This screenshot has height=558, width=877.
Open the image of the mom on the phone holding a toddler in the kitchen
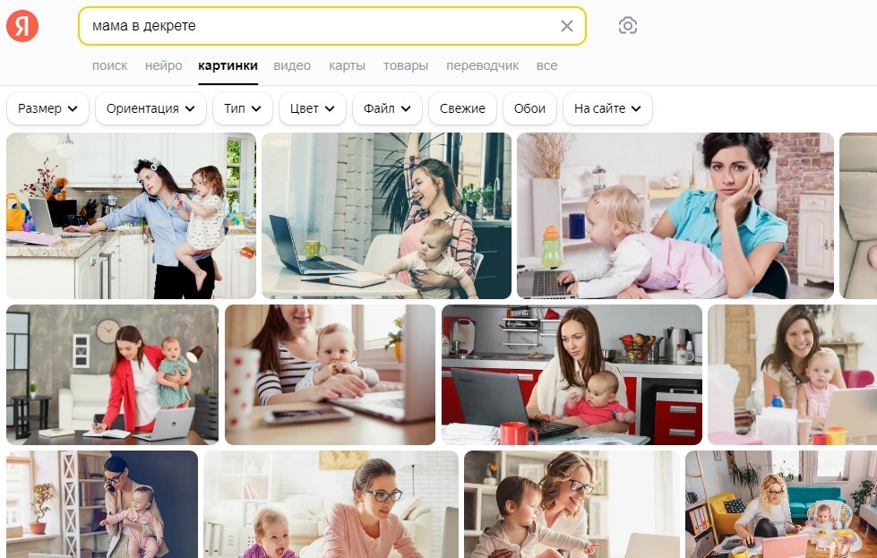(x=131, y=216)
